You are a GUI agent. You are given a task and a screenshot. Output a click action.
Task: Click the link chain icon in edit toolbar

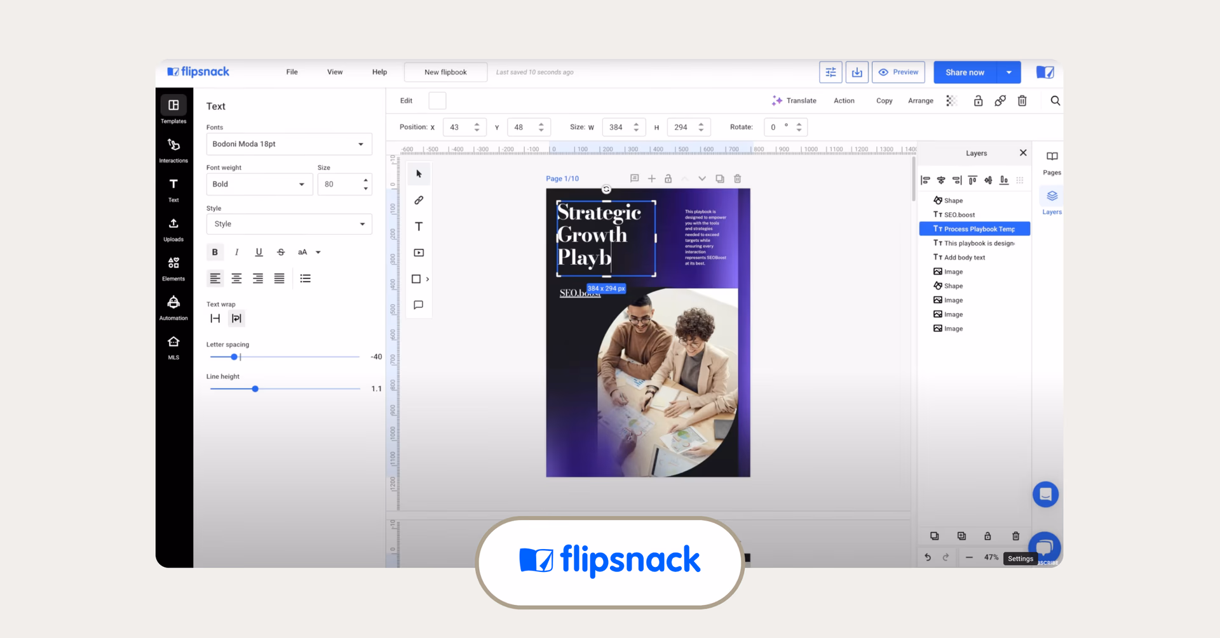1000,101
